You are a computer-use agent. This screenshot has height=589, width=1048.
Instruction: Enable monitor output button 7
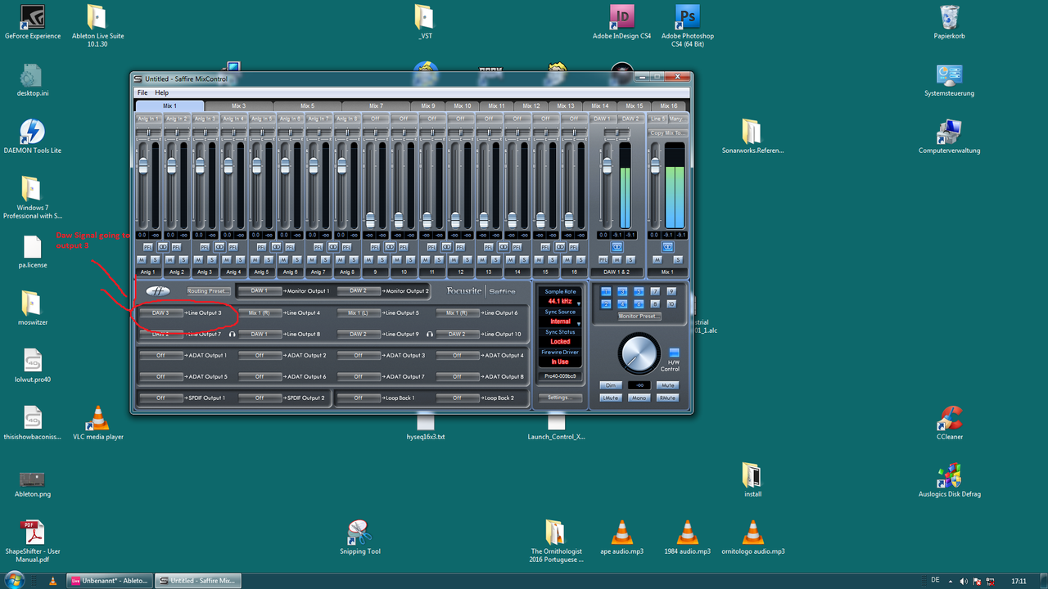point(655,291)
